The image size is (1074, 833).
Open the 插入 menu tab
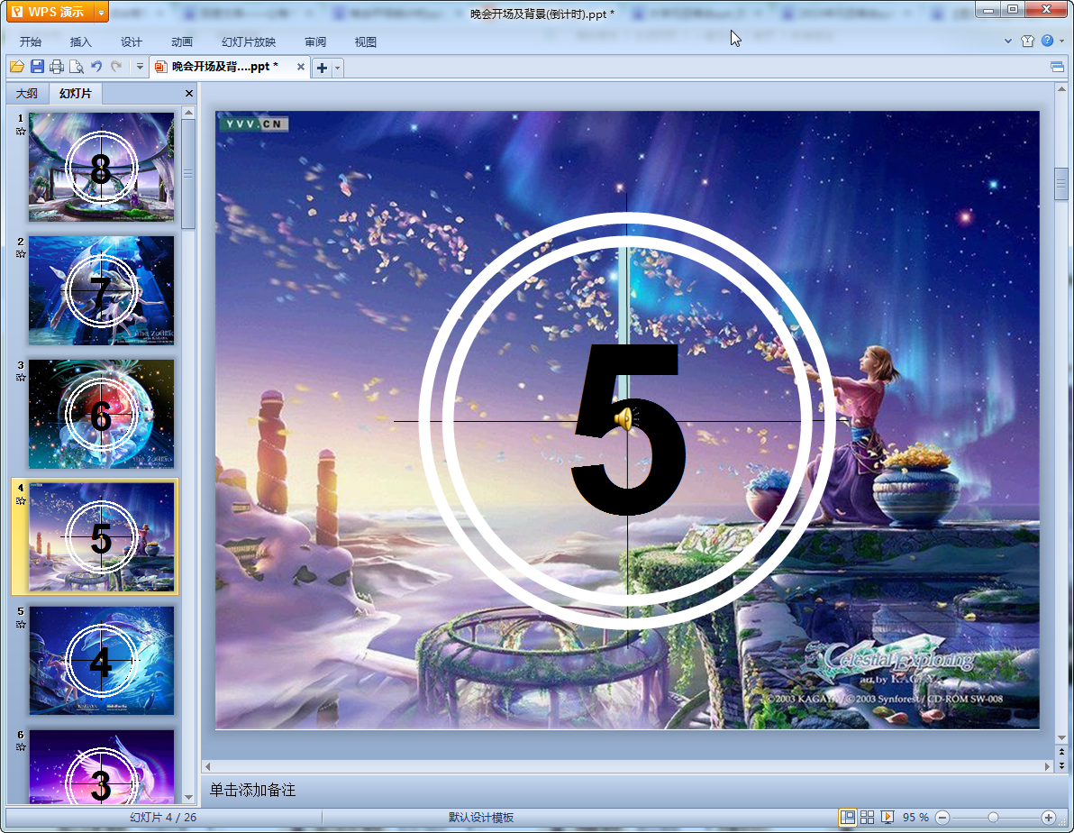(81, 41)
